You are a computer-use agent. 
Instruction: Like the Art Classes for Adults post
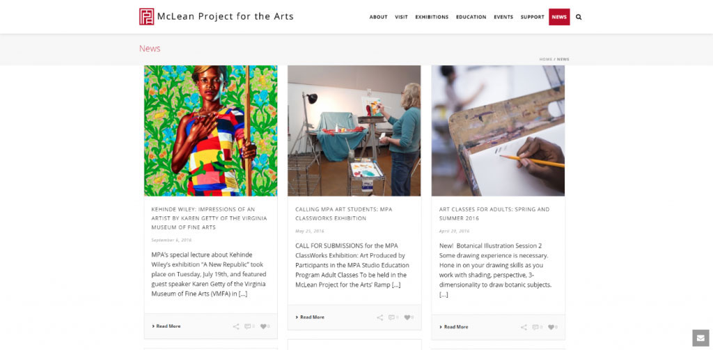tap(552, 327)
